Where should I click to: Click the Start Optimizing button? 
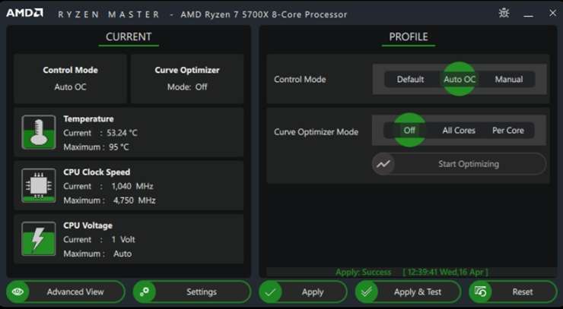459,164
